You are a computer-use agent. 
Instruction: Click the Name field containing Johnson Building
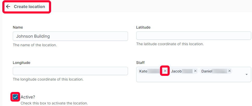[x=70, y=36]
